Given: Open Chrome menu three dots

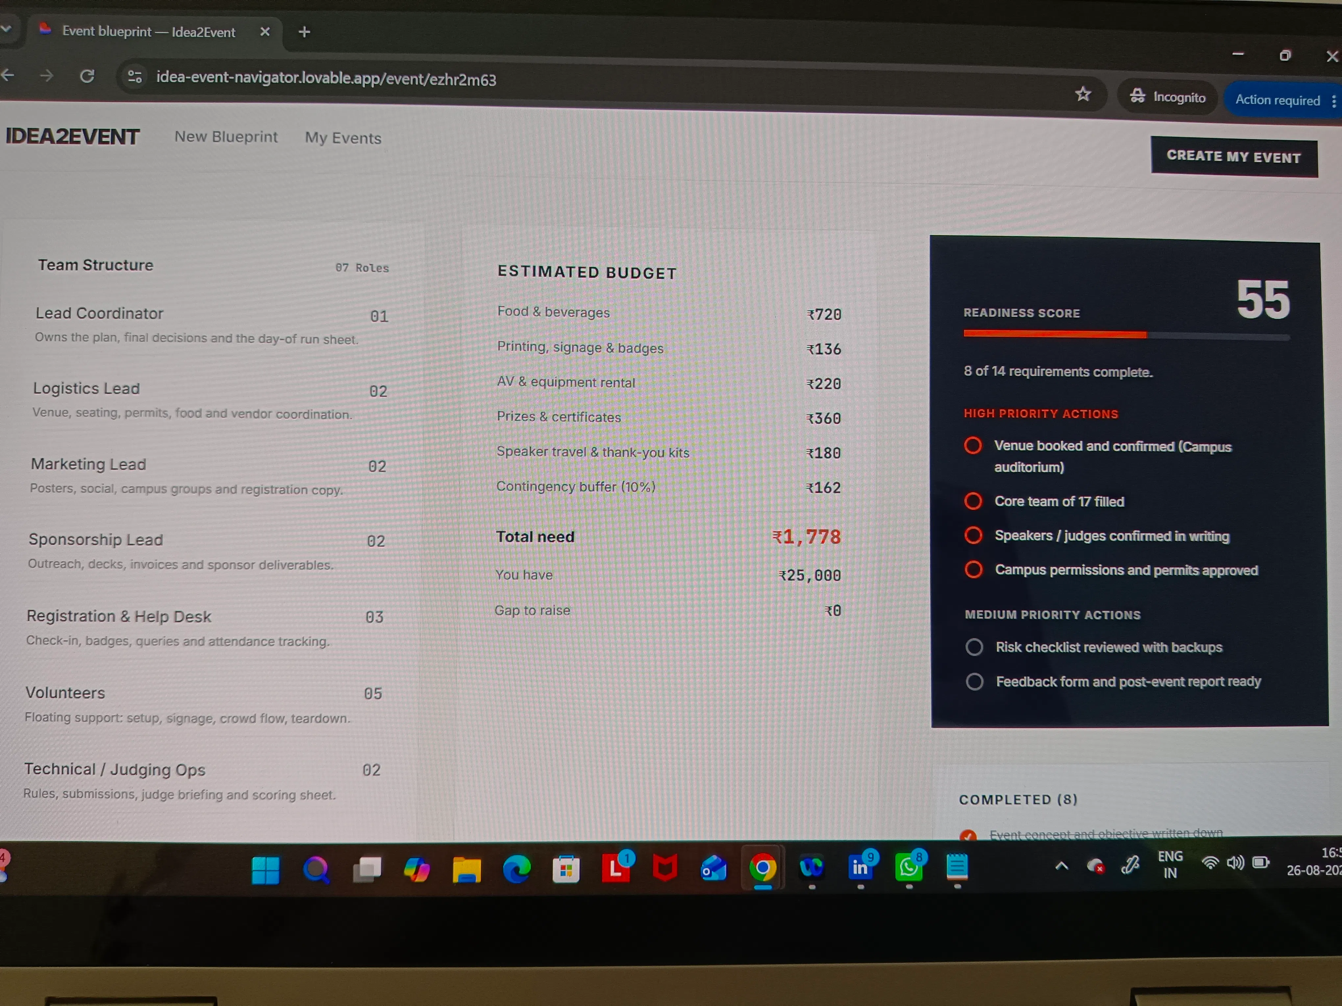Looking at the screenshot, I should tap(1334, 101).
